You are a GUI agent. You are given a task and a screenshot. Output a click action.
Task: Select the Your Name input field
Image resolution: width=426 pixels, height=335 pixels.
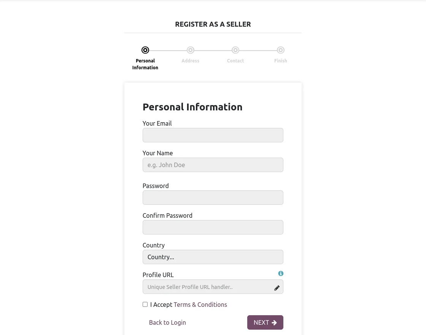(213, 165)
